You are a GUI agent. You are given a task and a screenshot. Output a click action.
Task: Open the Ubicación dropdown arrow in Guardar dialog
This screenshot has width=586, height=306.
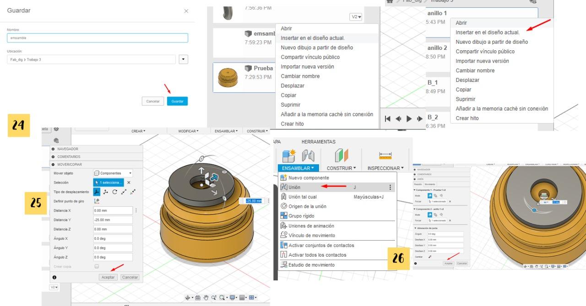[183, 59]
